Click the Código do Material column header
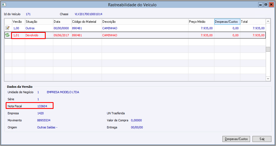This screenshot has height=146, width=276. (87, 21)
